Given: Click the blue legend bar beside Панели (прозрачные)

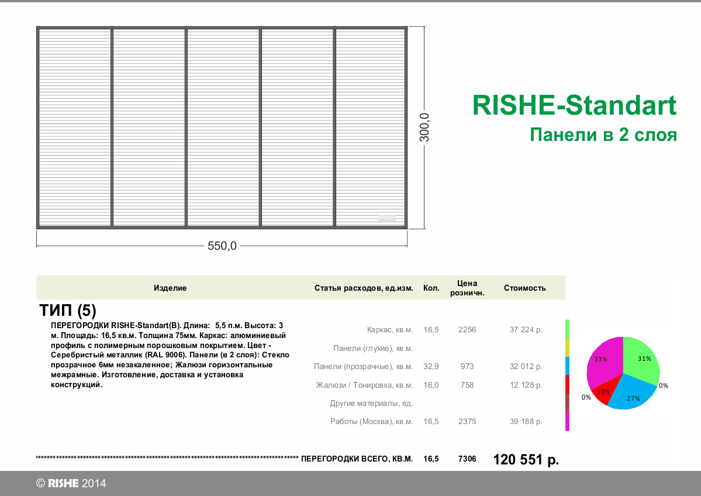Looking at the screenshot, I should coord(567,366).
